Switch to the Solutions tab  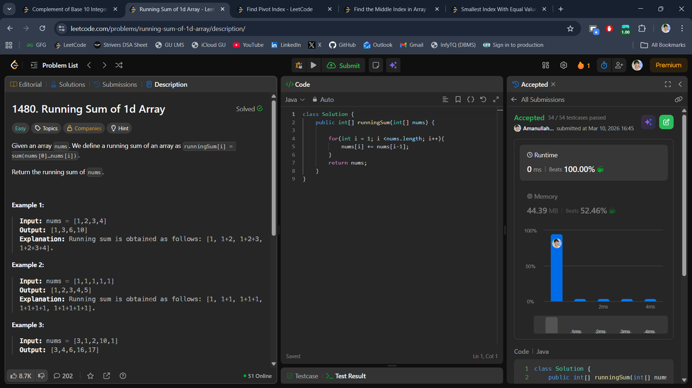click(67, 85)
